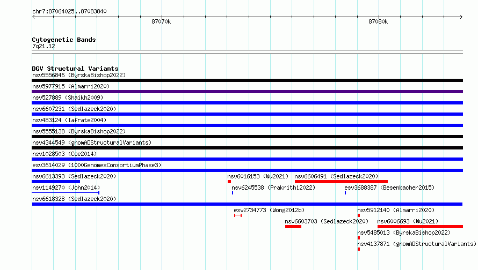Open the nsv6603703 (Sedlazeck2020) label

click(327, 221)
